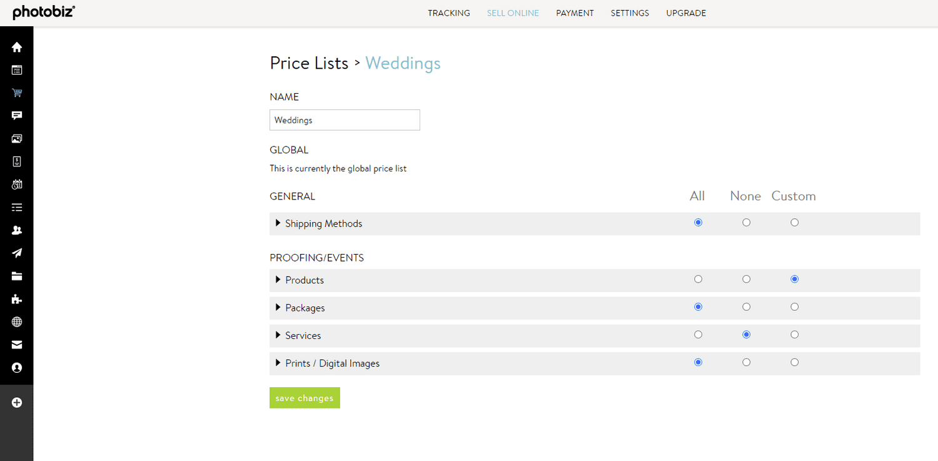Open the Home dashboard icon
This screenshot has width=938, height=461.
(17, 47)
